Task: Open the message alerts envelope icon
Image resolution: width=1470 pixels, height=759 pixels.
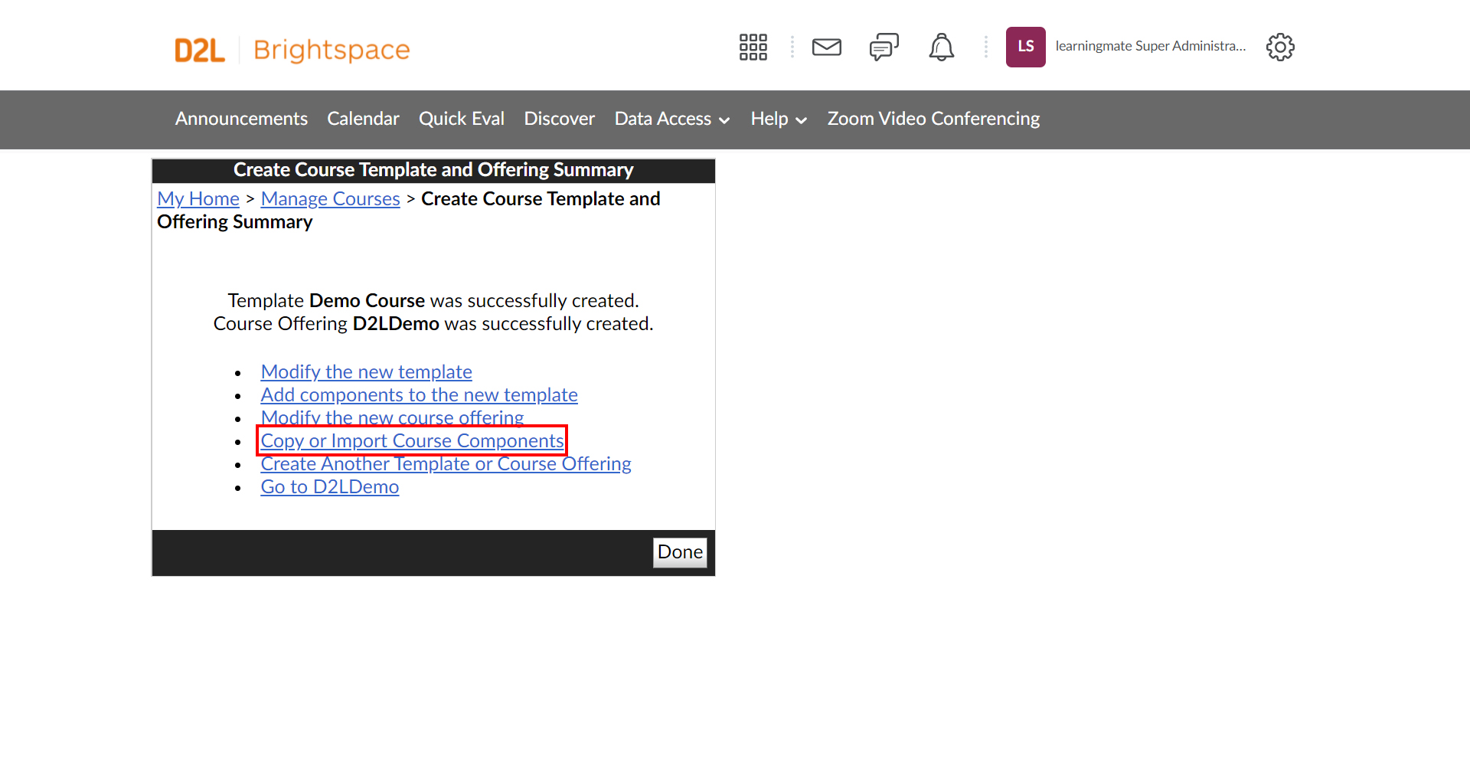Action: 826,47
